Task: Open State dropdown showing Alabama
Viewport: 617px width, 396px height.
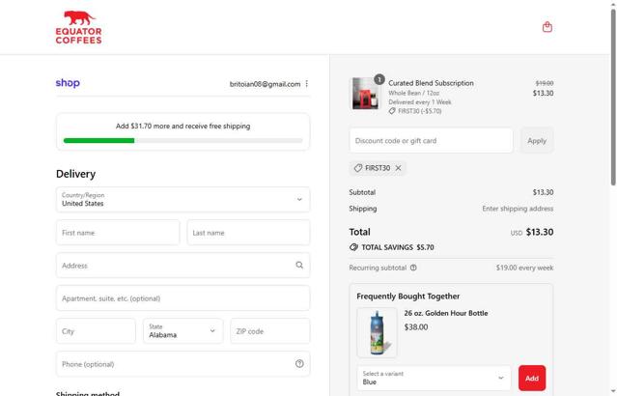Action: (x=182, y=331)
